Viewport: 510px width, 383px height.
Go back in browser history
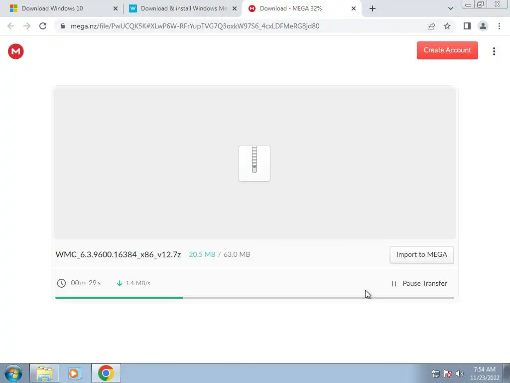pyautogui.click(x=11, y=26)
